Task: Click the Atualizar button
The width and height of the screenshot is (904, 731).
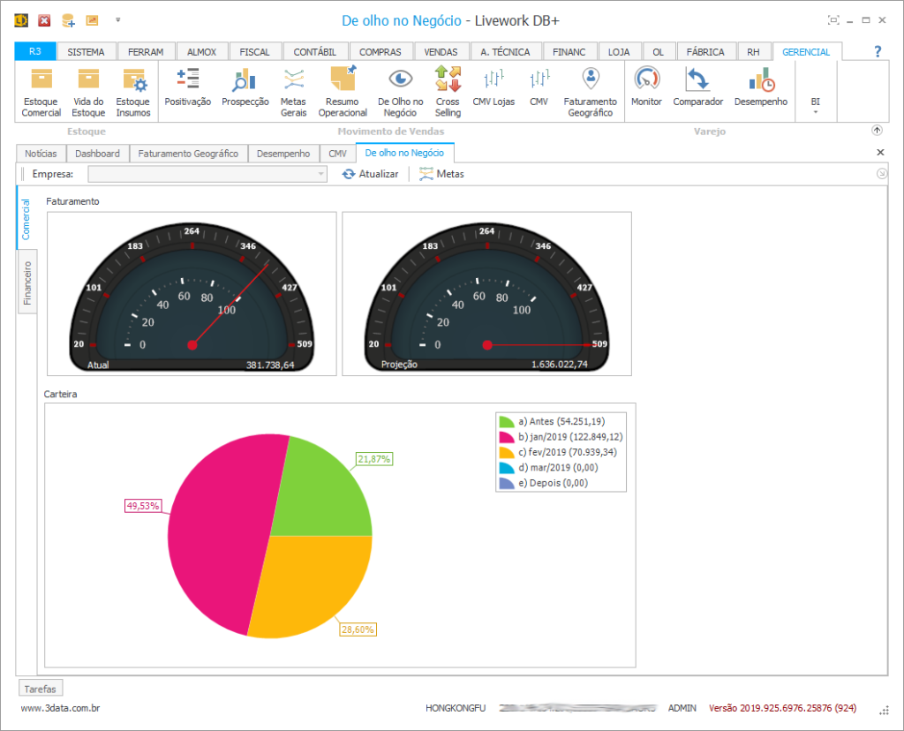Action: tap(371, 174)
